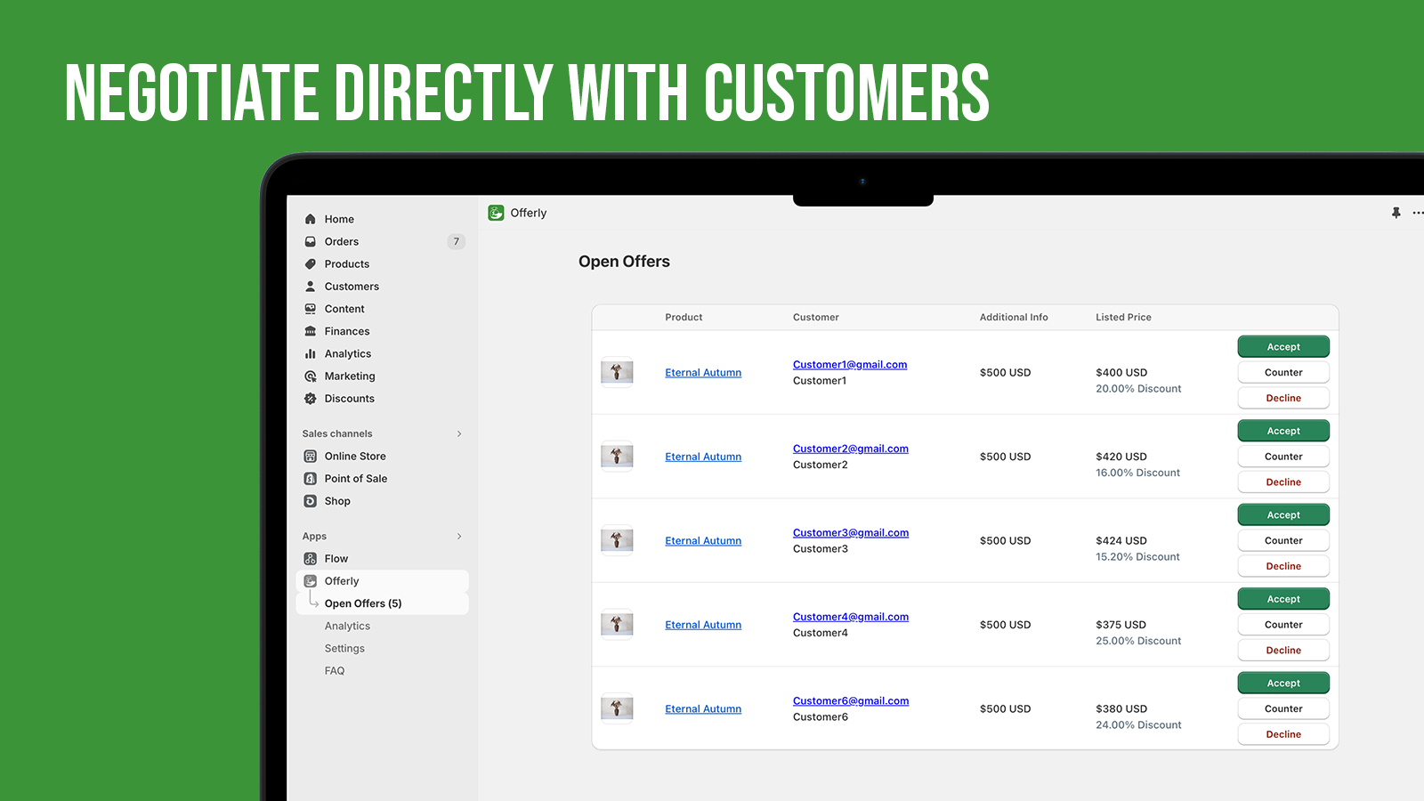The height and width of the screenshot is (801, 1424).
Task: Click the Discounts badge icon
Action: pyautogui.click(x=311, y=399)
